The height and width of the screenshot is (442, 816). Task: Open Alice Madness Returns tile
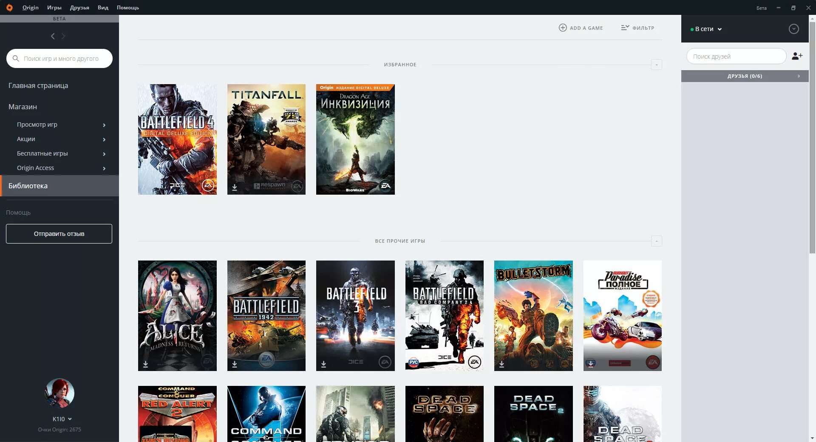(177, 316)
